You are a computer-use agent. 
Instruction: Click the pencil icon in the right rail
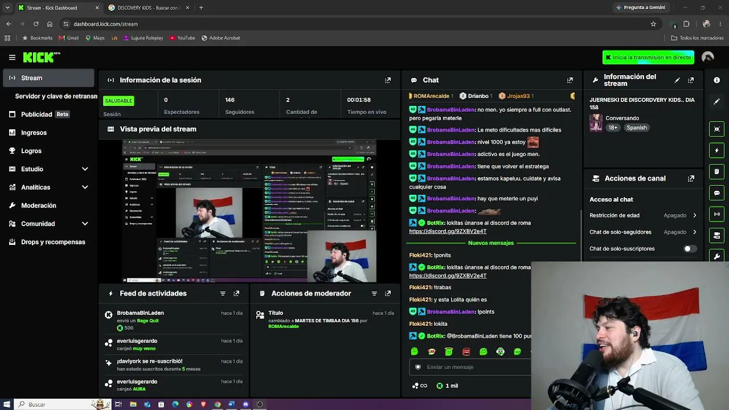[716, 101]
